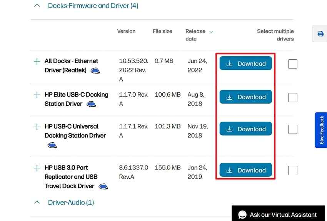This screenshot has height=221, width=327.
Task: Collapse the Driver-Audio section chevron
Action: click(37, 202)
